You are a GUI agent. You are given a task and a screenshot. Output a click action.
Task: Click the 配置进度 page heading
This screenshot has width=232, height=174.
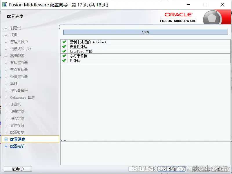[x=15, y=16]
